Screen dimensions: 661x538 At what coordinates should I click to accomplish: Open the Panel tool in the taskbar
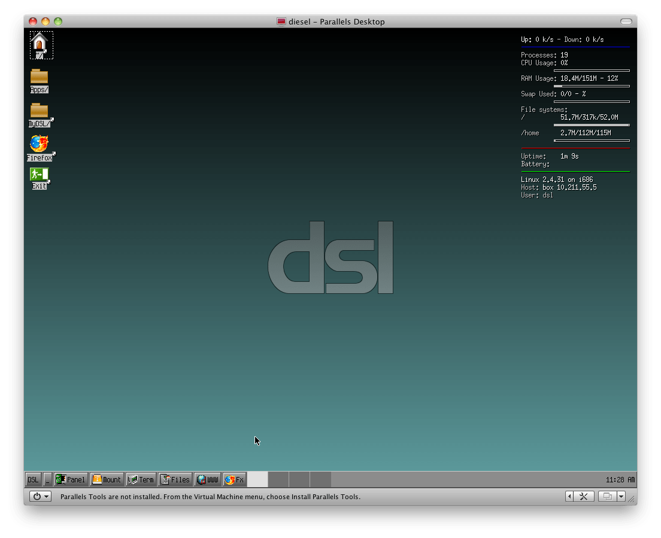click(x=70, y=479)
